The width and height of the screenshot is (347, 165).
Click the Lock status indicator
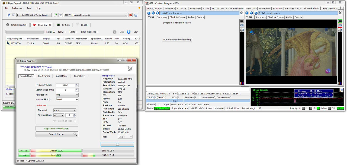tap(24, 155)
